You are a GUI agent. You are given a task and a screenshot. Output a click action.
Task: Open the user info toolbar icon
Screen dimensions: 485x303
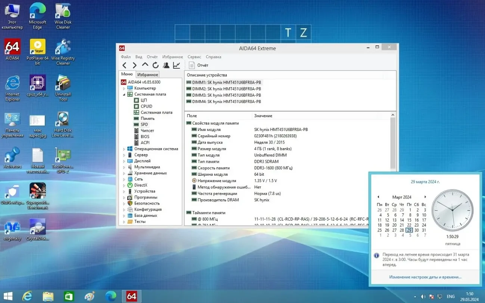click(166, 65)
